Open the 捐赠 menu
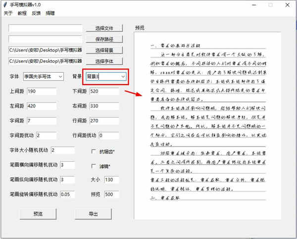The image size is (297, 239). [50, 13]
